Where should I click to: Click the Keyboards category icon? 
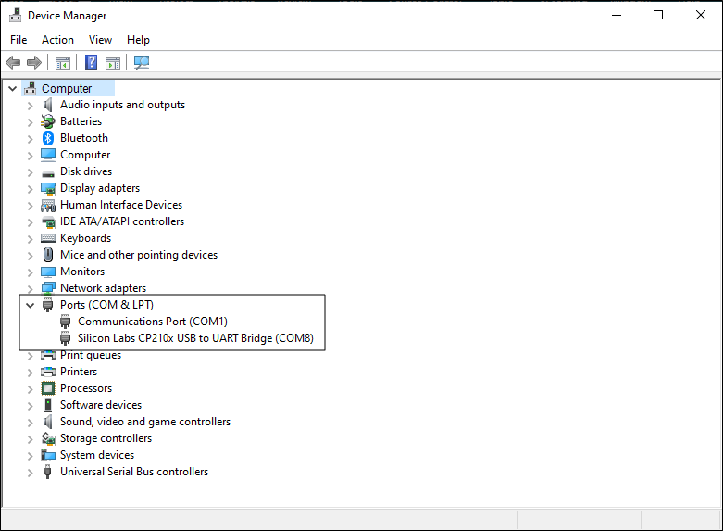48,238
